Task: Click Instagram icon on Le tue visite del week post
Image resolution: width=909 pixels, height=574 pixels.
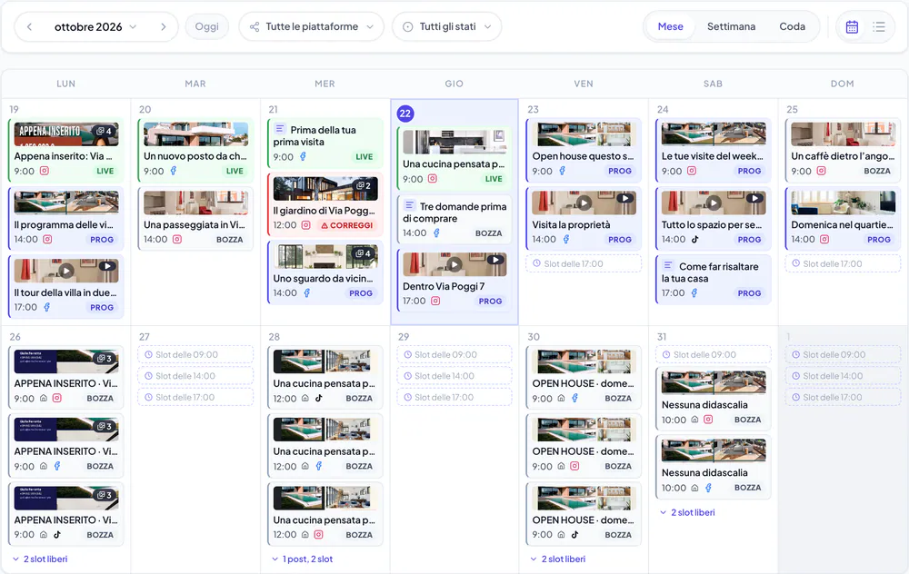Action: pos(692,171)
